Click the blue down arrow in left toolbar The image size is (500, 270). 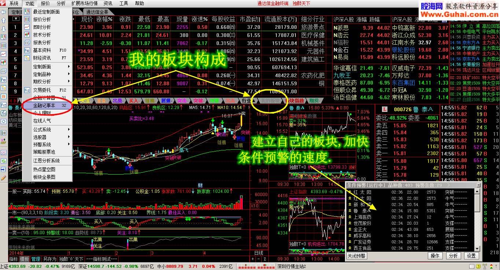(3, 29)
